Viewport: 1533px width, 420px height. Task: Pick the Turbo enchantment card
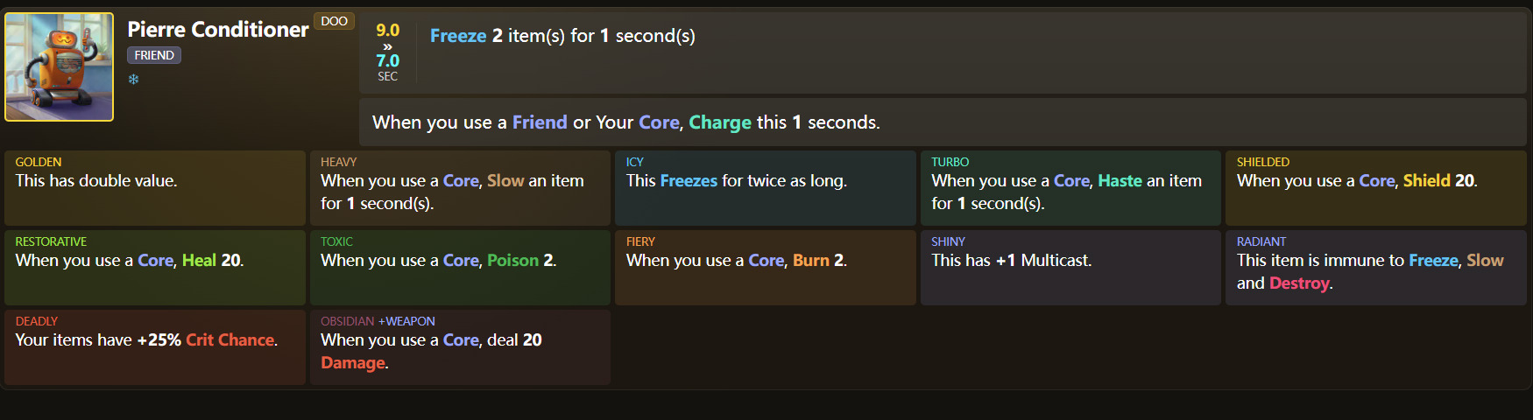coord(1070,188)
